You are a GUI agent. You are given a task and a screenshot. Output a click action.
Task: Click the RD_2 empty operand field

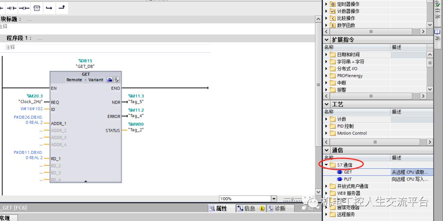(41, 166)
